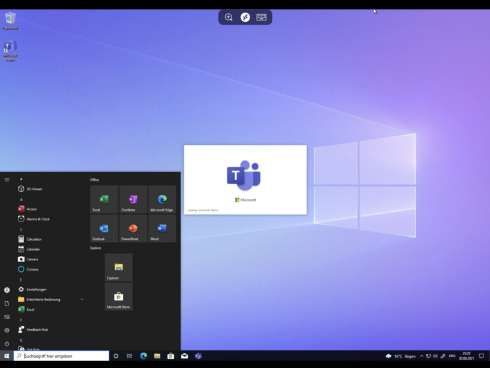Open the Microsoft Edge tile
This screenshot has width=490, height=368.
(x=162, y=199)
